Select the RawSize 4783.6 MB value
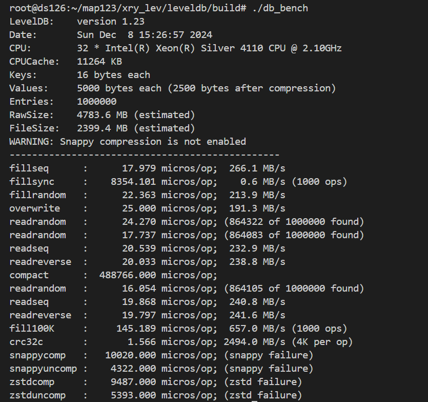428x402 pixels. [x=102, y=115]
